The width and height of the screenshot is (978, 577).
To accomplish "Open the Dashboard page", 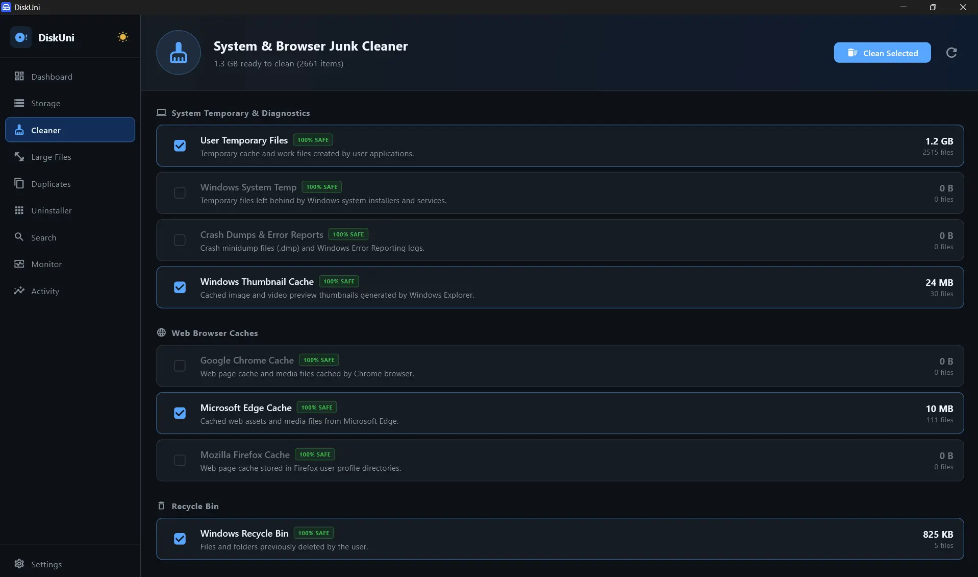I will coord(70,76).
